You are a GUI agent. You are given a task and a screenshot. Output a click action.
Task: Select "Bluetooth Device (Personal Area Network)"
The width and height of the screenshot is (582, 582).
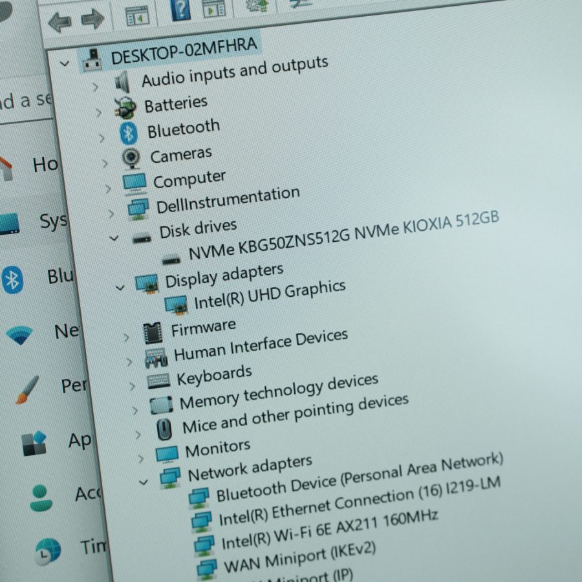point(360,477)
